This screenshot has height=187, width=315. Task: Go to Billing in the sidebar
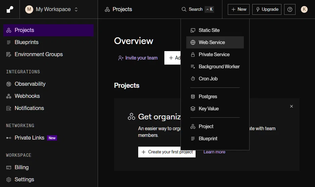point(48,167)
